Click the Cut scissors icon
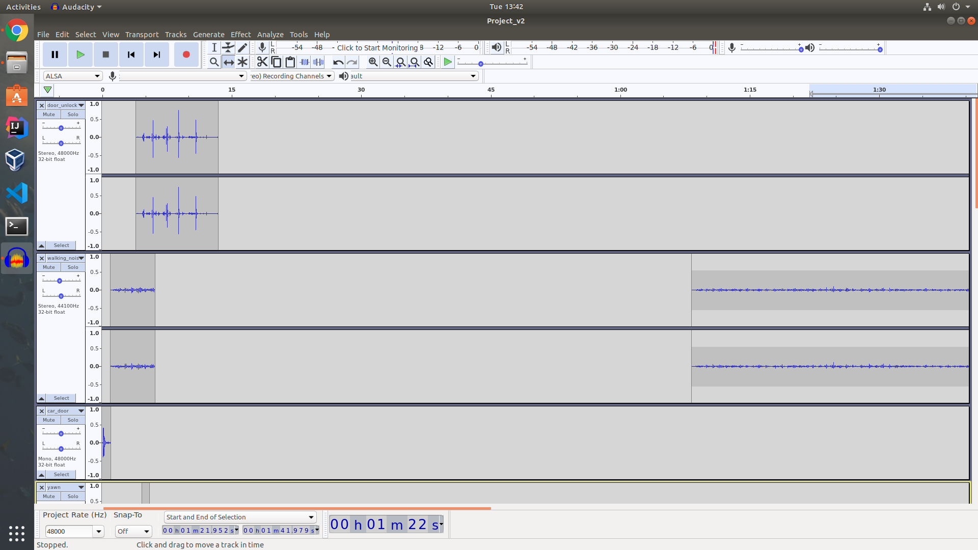Viewport: 978px width, 550px height. [x=262, y=62]
